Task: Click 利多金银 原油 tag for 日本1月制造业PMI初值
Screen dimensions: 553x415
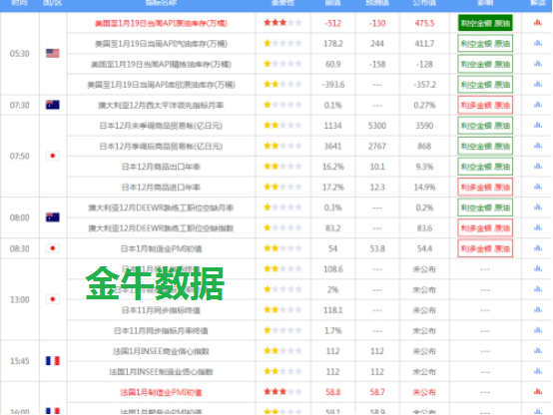Action: click(x=485, y=248)
